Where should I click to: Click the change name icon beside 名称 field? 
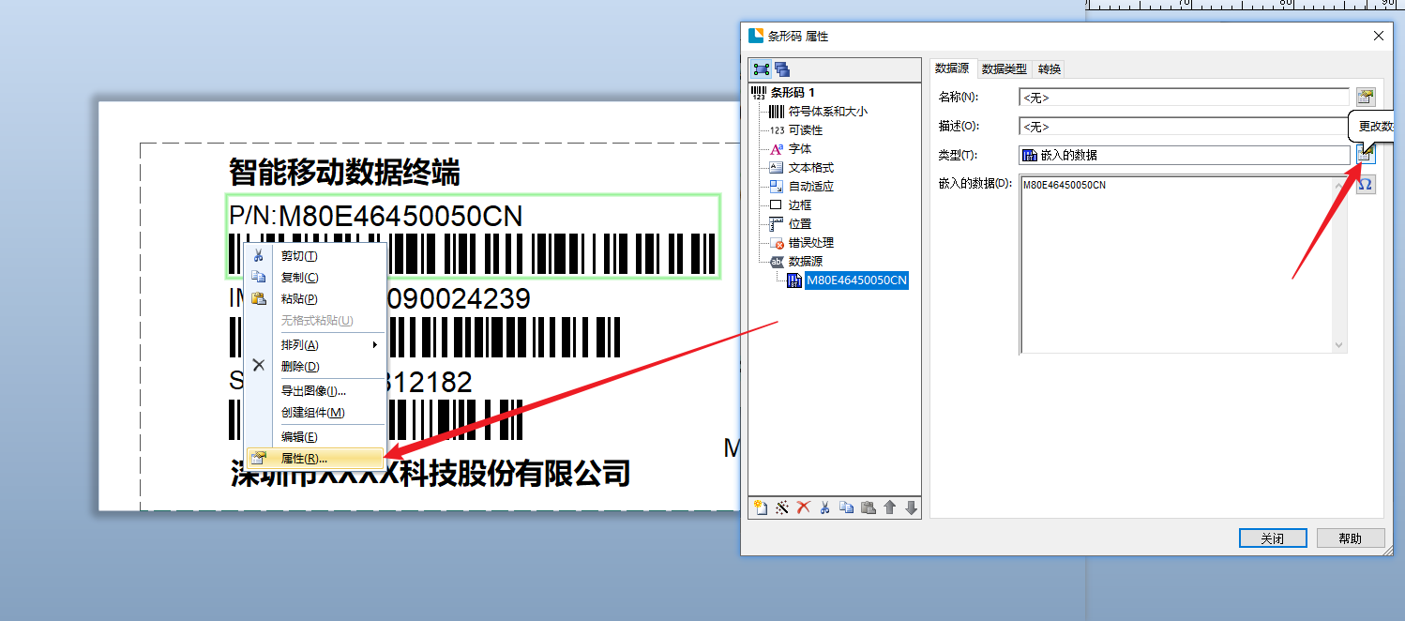(x=1366, y=97)
